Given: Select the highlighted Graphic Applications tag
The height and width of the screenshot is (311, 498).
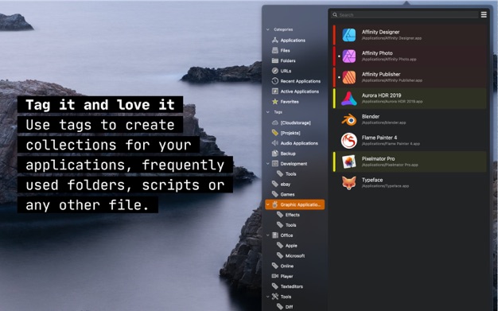Looking at the screenshot, I should 294,204.
